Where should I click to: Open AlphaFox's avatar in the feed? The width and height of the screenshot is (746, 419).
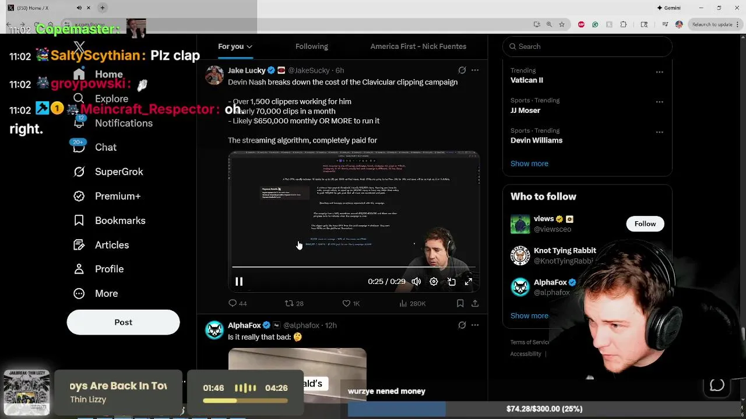214,330
